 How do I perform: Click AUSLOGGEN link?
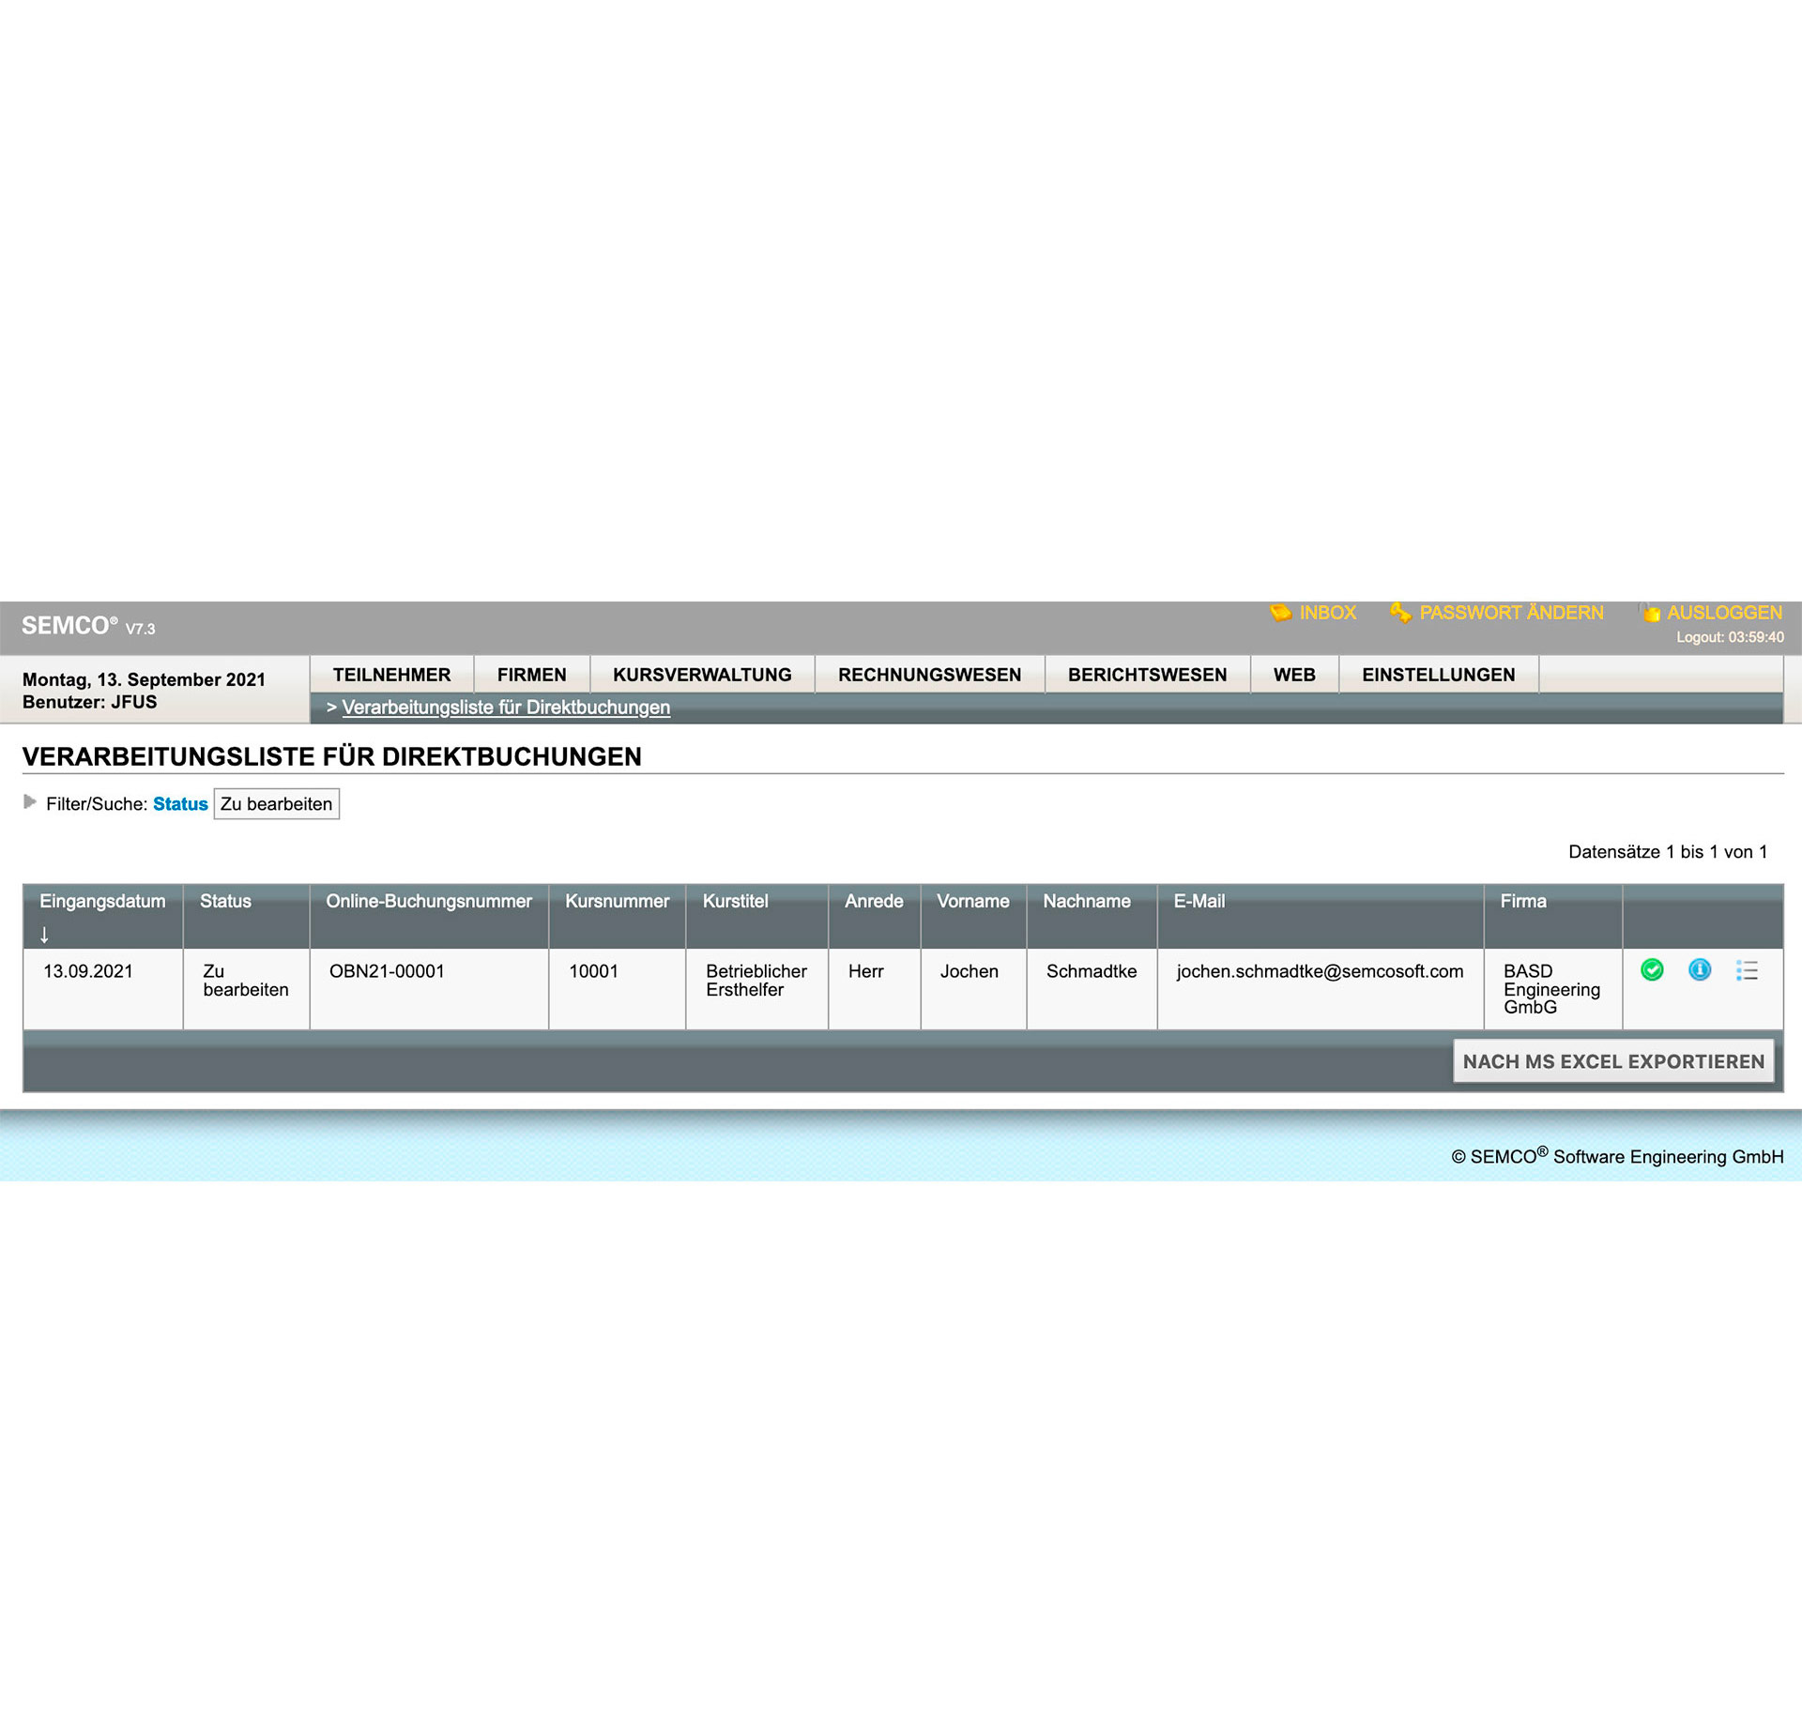click(x=1724, y=613)
